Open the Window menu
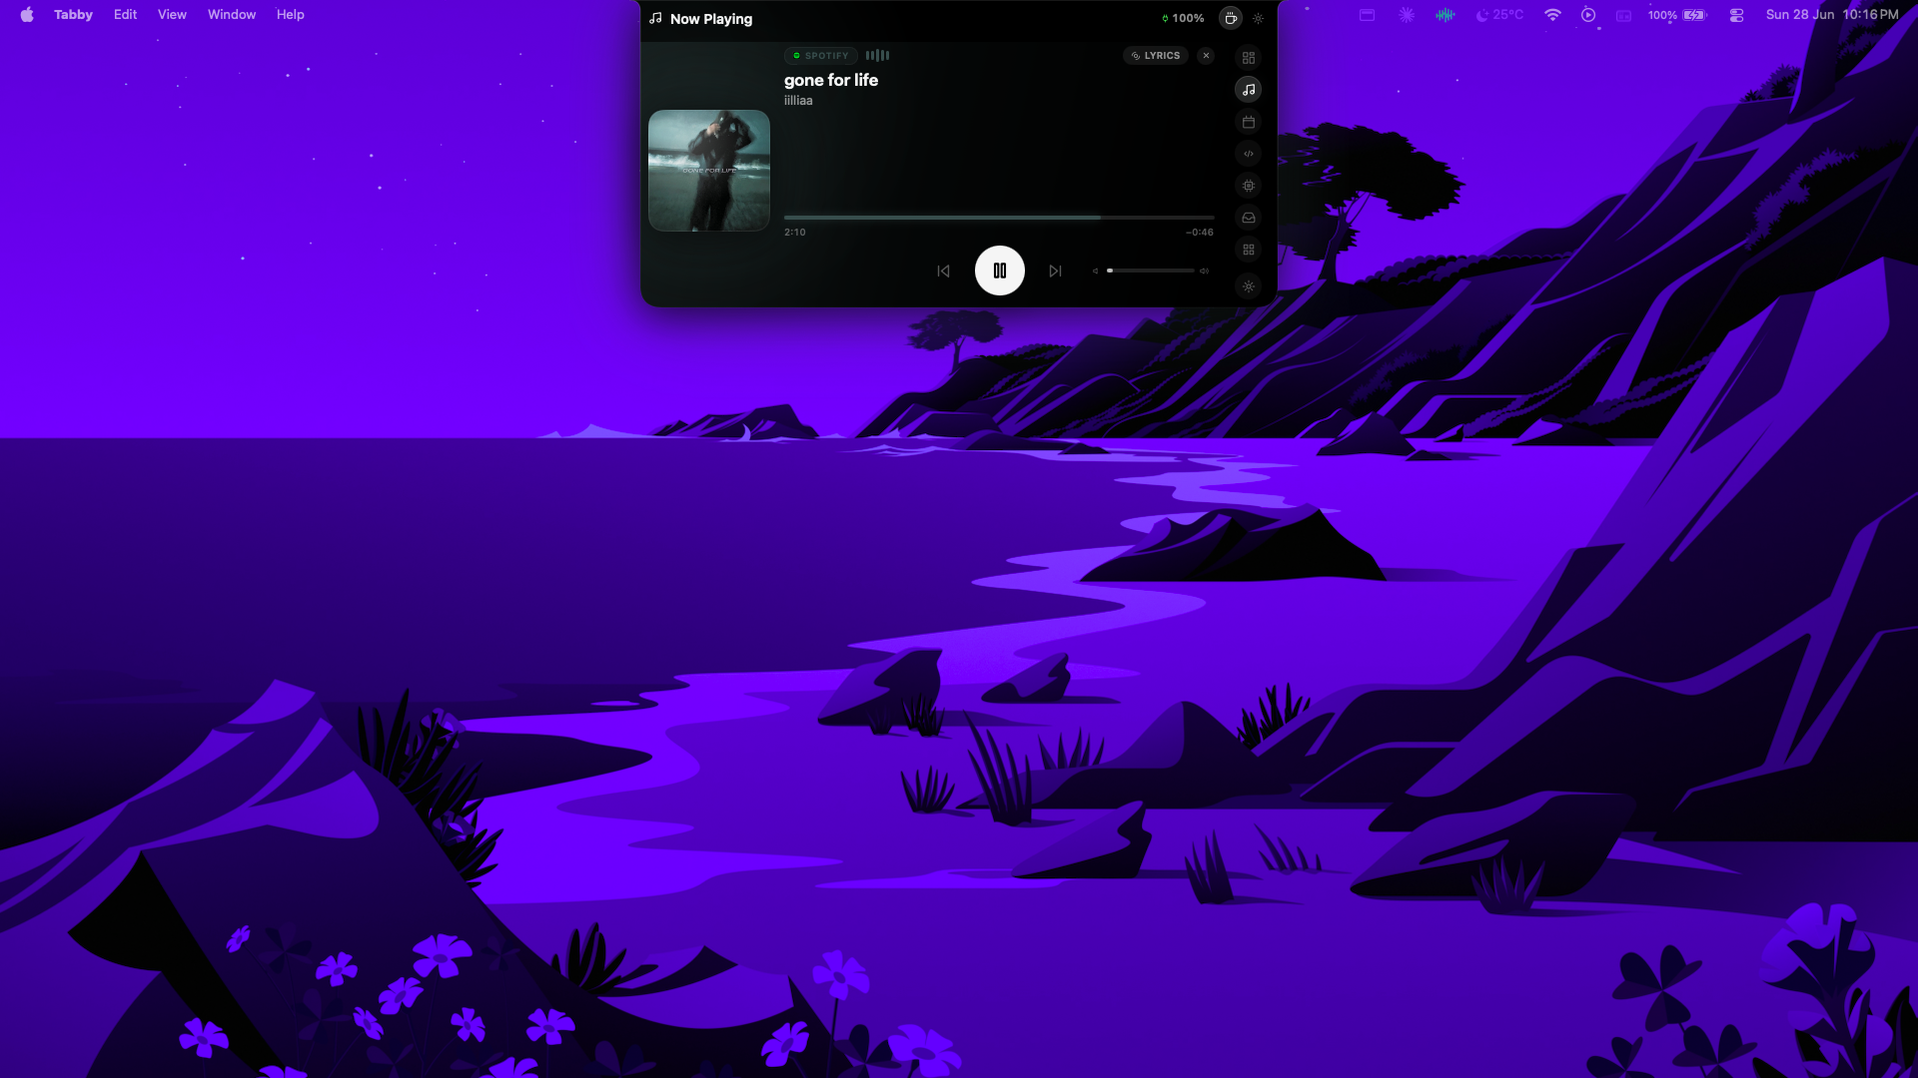The width and height of the screenshot is (1918, 1078). click(x=232, y=15)
